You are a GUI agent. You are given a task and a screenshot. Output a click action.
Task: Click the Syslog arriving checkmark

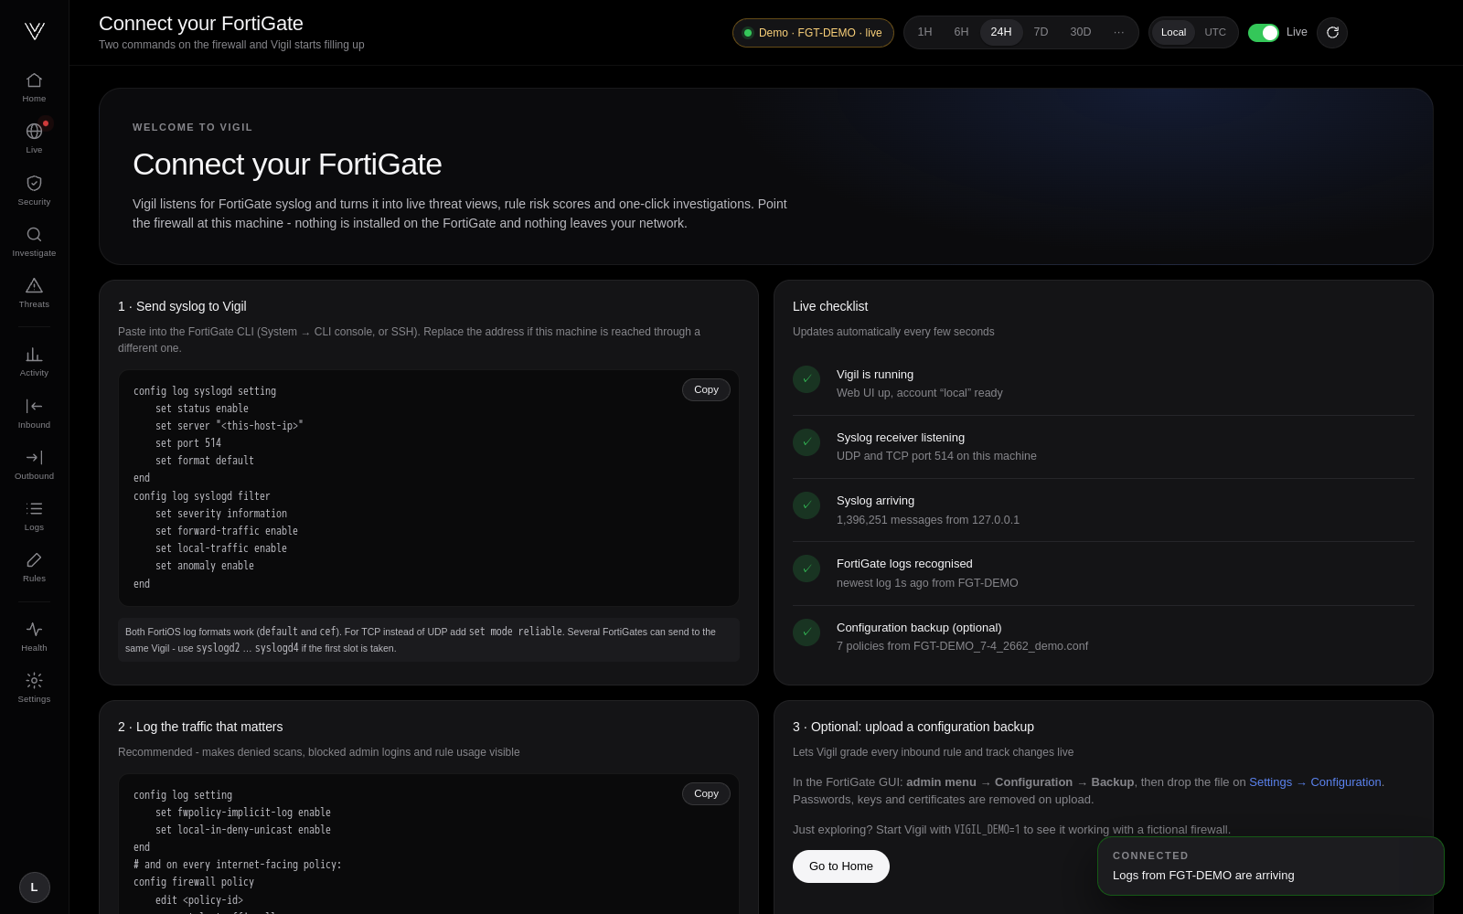tap(806, 505)
